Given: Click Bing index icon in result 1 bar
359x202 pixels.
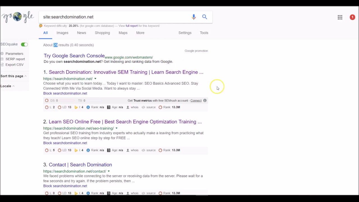Looking at the screenshot, I should click(76, 107).
